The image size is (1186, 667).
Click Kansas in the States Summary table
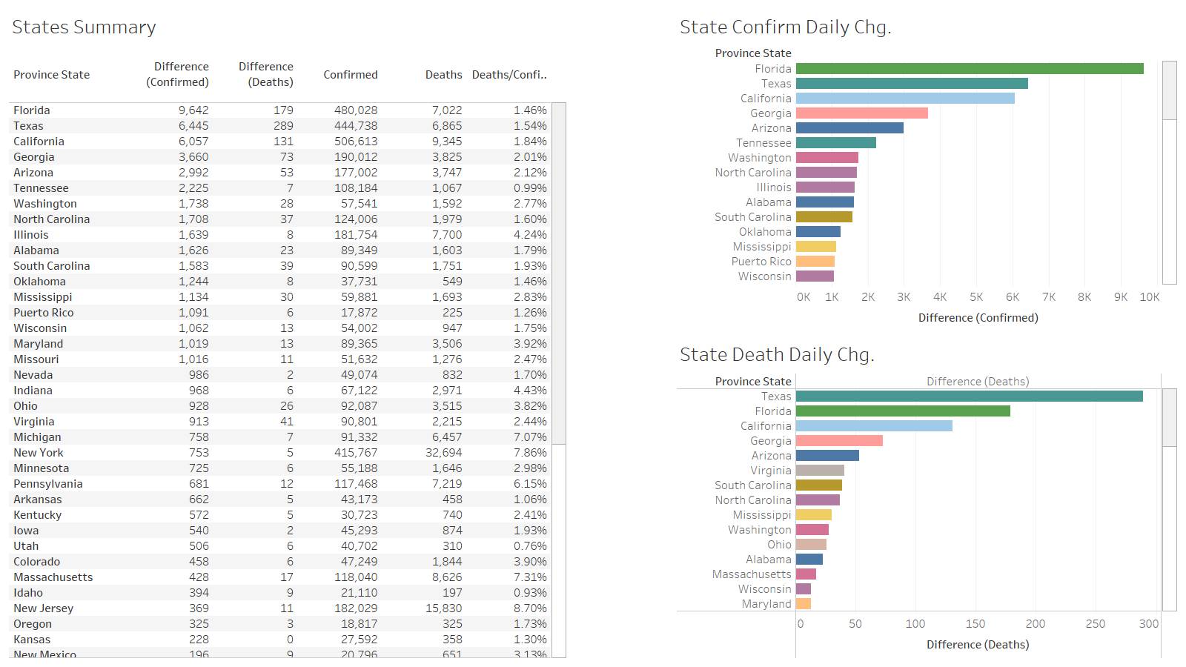[32, 640]
